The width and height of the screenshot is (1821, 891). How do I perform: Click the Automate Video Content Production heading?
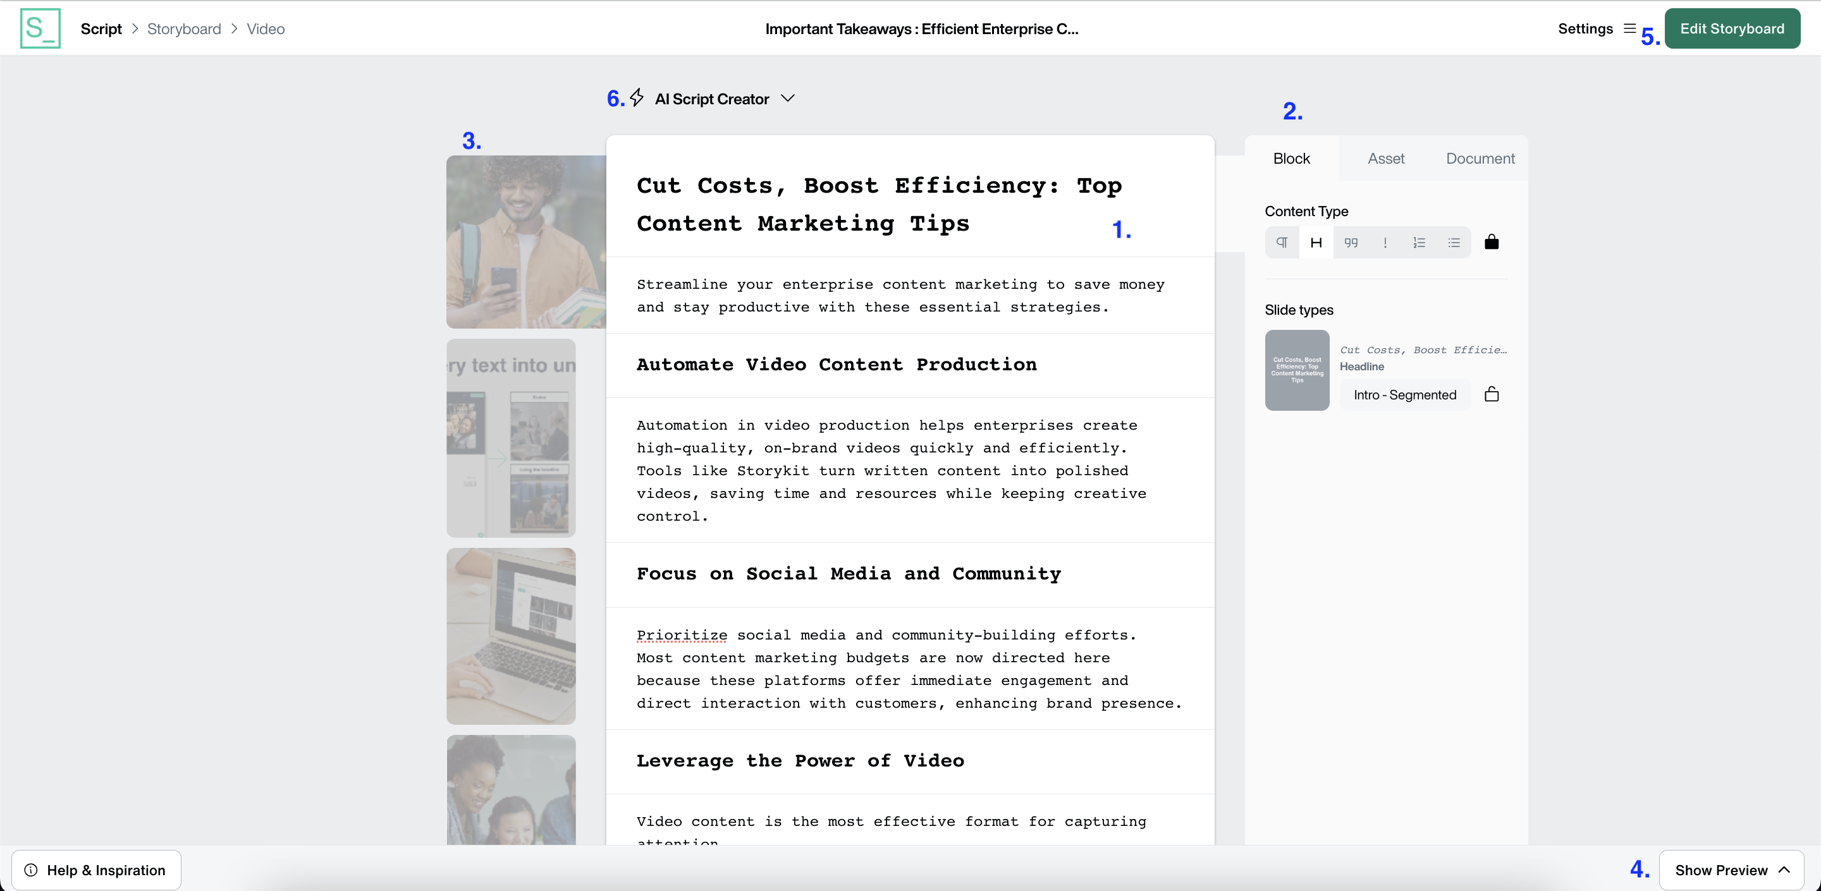837,365
